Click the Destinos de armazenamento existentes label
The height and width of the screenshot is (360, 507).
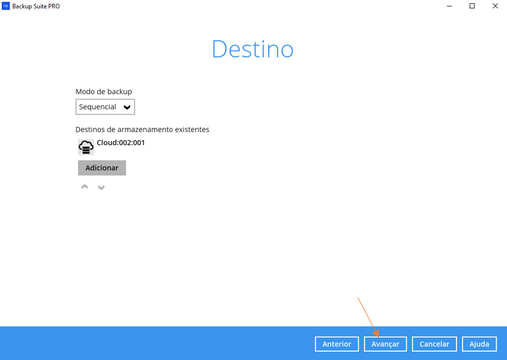(x=142, y=130)
